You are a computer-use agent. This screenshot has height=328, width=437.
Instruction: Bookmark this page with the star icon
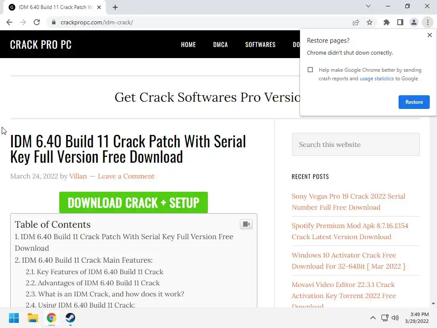point(370,22)
